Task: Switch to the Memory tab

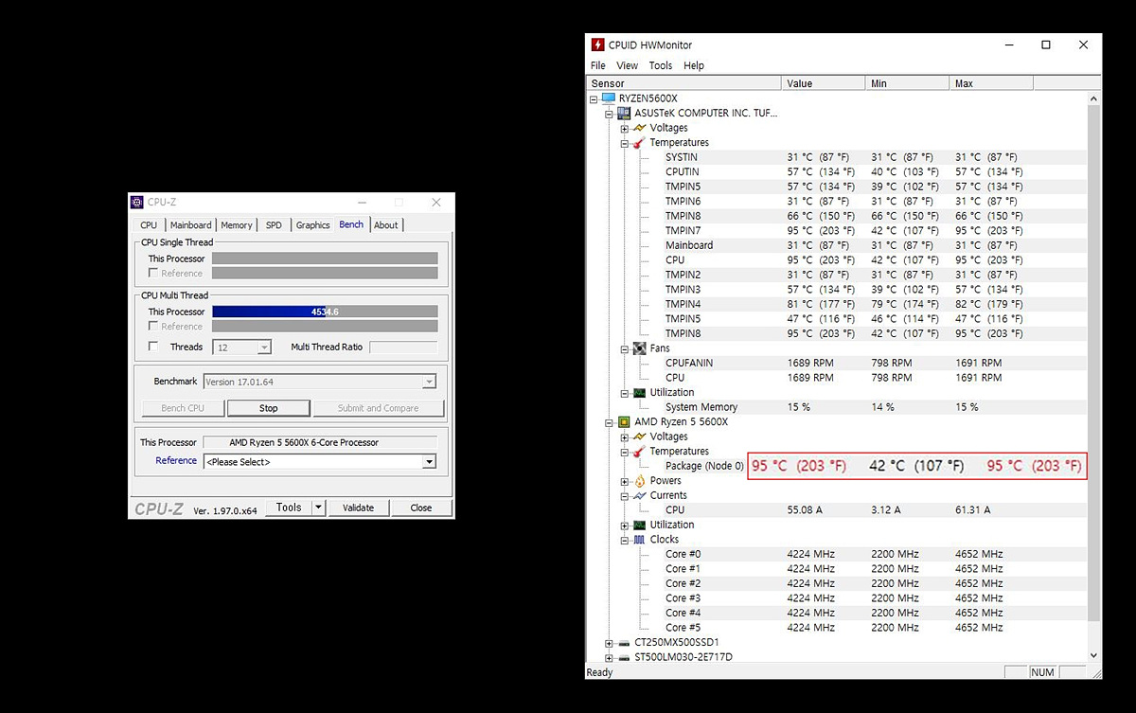Action: click(x=237, y=225)
